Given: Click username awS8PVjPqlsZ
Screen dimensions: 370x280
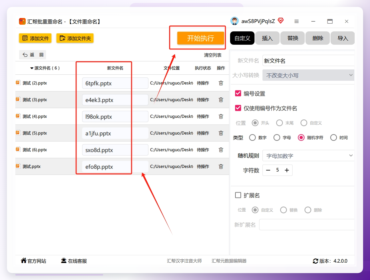Looking at the screenshot, I should click(258, 21).
